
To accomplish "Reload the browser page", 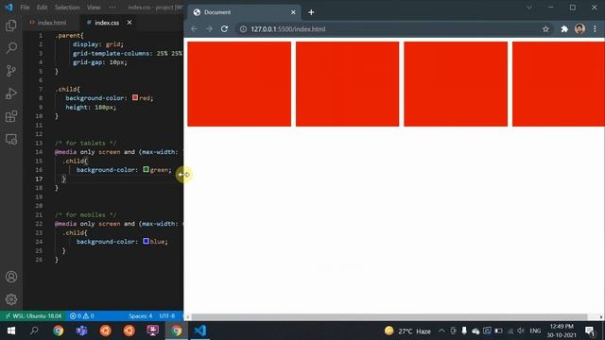I will coord(224,29).
